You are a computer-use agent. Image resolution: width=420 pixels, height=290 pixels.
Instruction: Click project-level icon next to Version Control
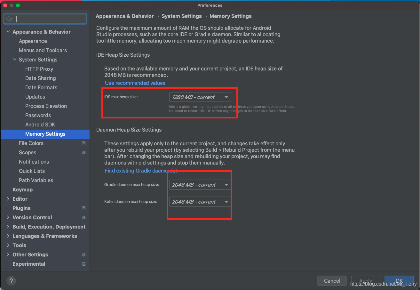[83, 218]
